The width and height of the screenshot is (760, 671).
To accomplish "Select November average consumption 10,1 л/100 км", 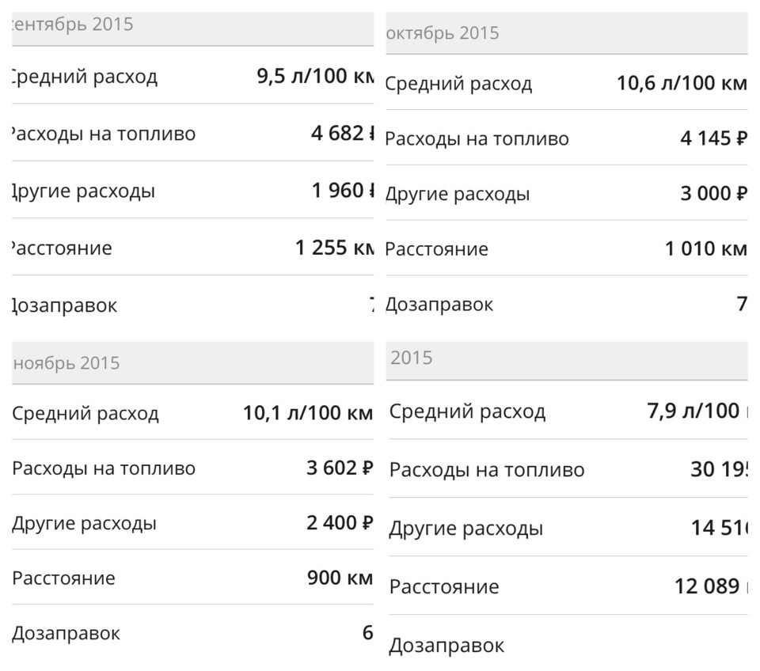I will click(x=192, y=413).
